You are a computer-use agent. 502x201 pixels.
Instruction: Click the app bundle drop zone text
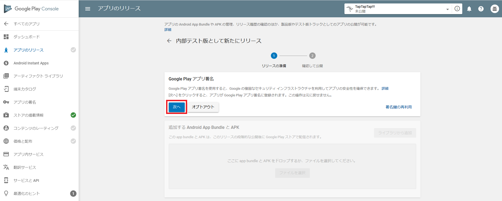click(292, 161)
